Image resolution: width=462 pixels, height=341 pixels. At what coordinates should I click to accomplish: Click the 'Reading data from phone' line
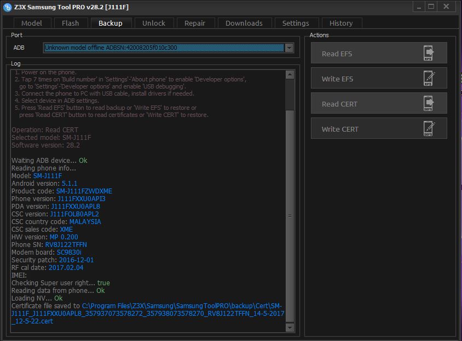[58, 290]
